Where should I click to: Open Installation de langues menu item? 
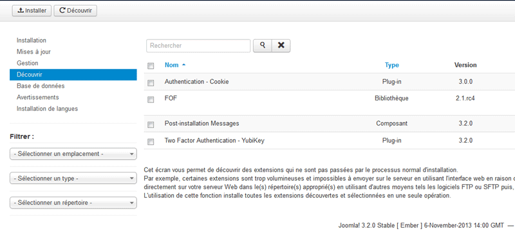(x=47, y=108)
